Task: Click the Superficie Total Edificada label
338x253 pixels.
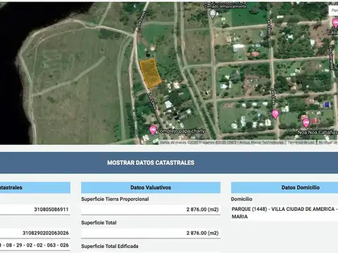Action: (x=110, y=246)
